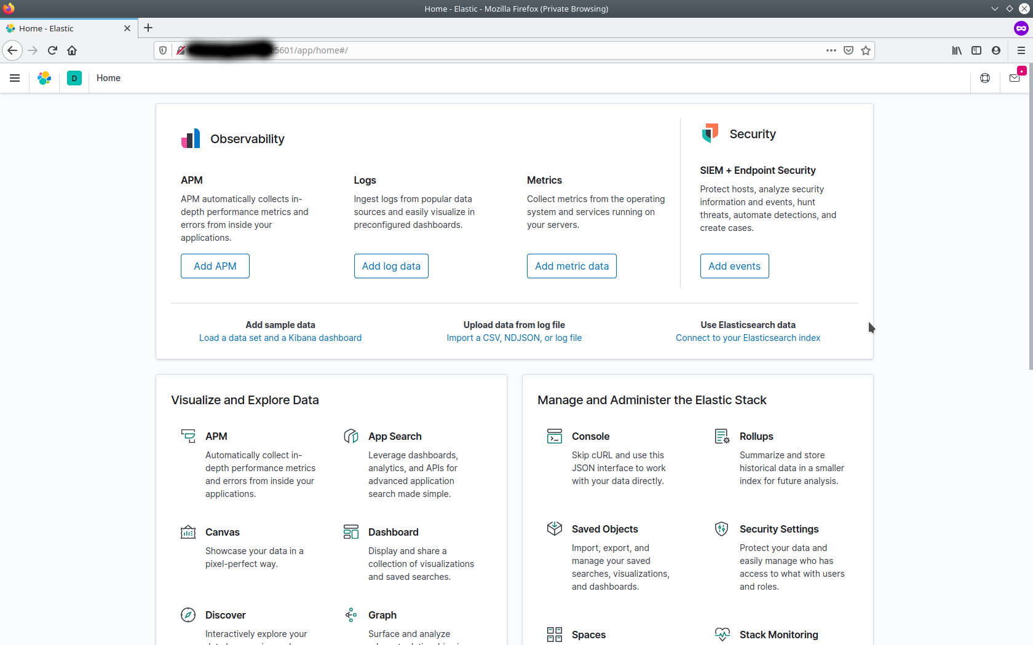
Task: Click the Elastic logo icon
Action: click(x=44, y=78)
